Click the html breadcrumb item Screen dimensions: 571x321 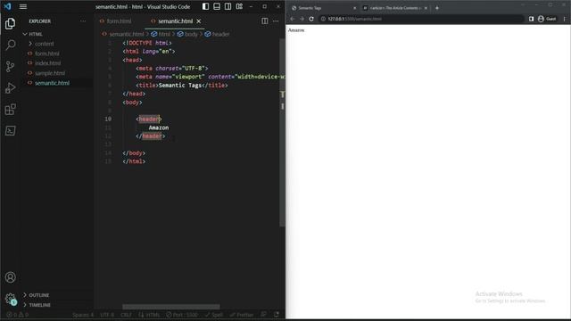161,34
